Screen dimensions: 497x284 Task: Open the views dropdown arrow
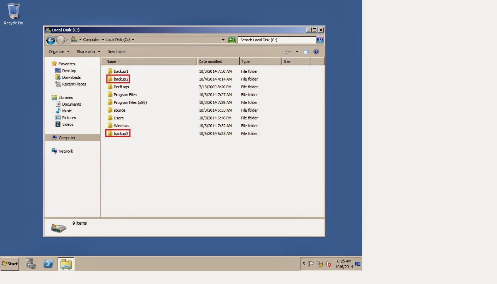[x=297, y=52]
